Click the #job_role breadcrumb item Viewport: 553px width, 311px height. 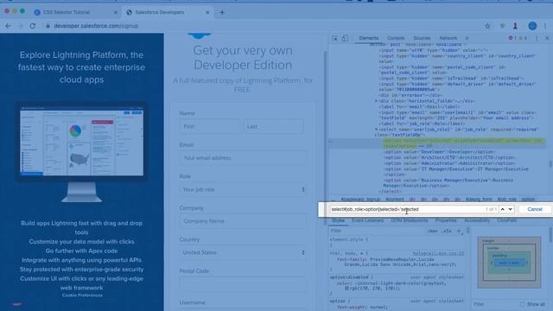coord(507,200)
